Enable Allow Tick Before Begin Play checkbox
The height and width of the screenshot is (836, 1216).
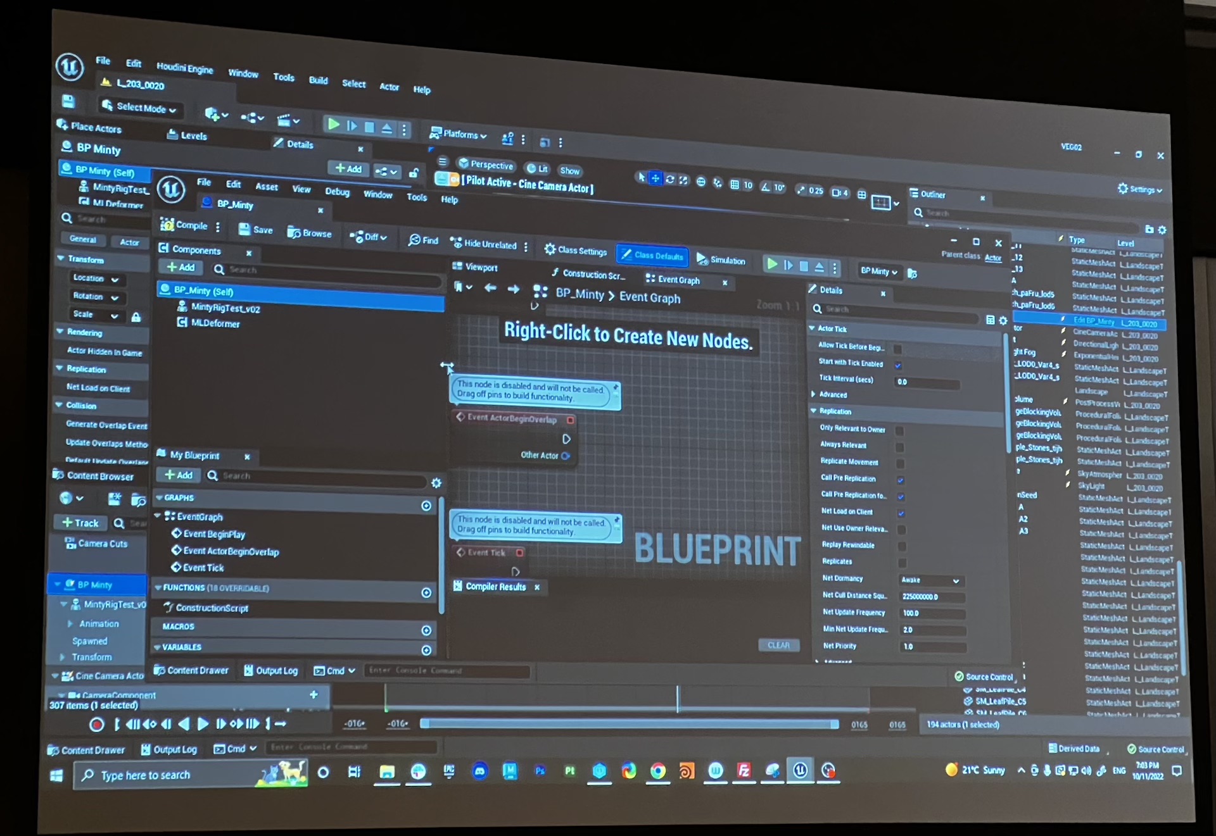(897, 349)
